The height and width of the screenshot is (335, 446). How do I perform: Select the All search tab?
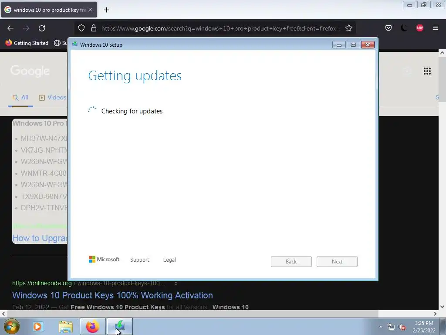(20, 97)
